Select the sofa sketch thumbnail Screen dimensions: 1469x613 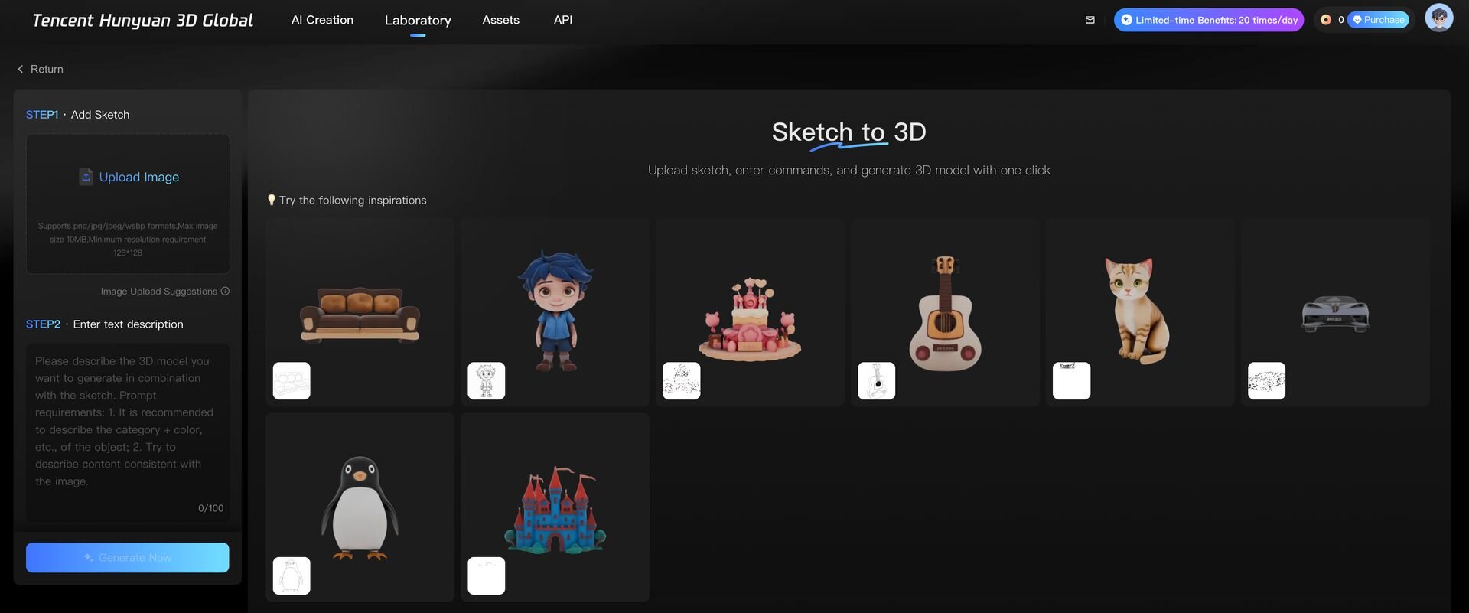(292, 380)
